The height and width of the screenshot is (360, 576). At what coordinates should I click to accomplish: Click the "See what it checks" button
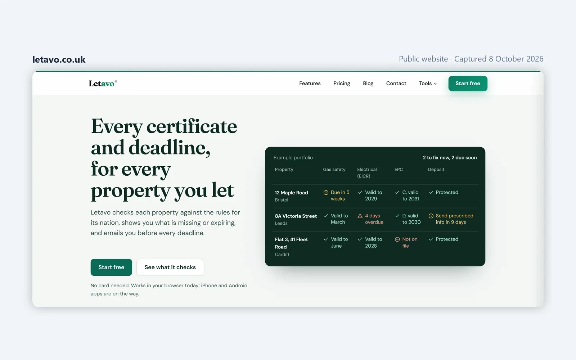170,267
